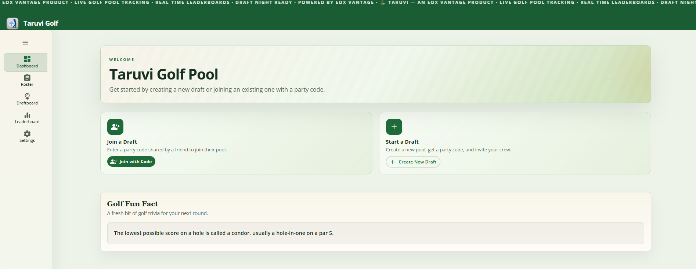Screen dimensions: 696x269
Task: Click the Taruvi Golf logo icon
Action: (x=12, y=23)
